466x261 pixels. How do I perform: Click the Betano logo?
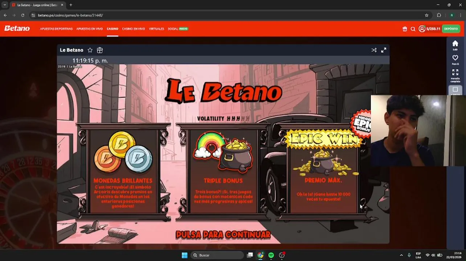pyautogui.click(x=17, y=29)
